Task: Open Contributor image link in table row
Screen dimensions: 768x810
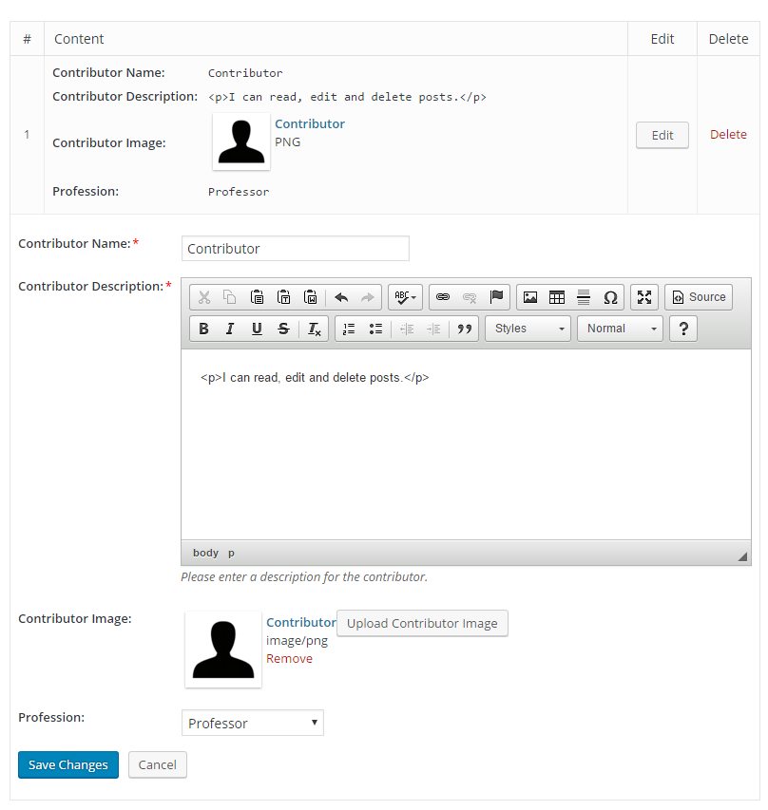Action: pyautogui.click(x=310, y=124)
